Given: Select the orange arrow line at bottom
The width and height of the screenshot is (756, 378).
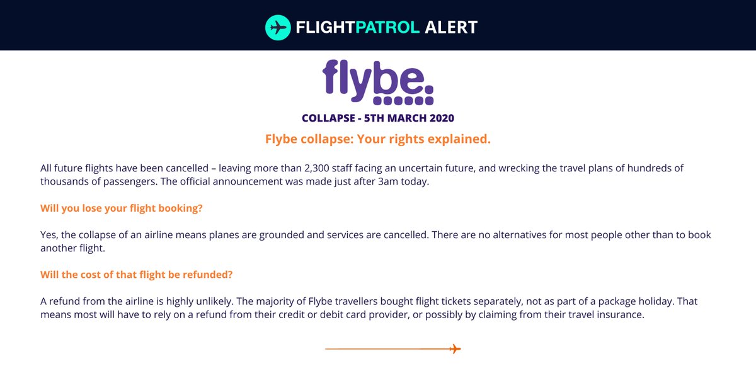Looking at the screenshot, I should [392, 348].
